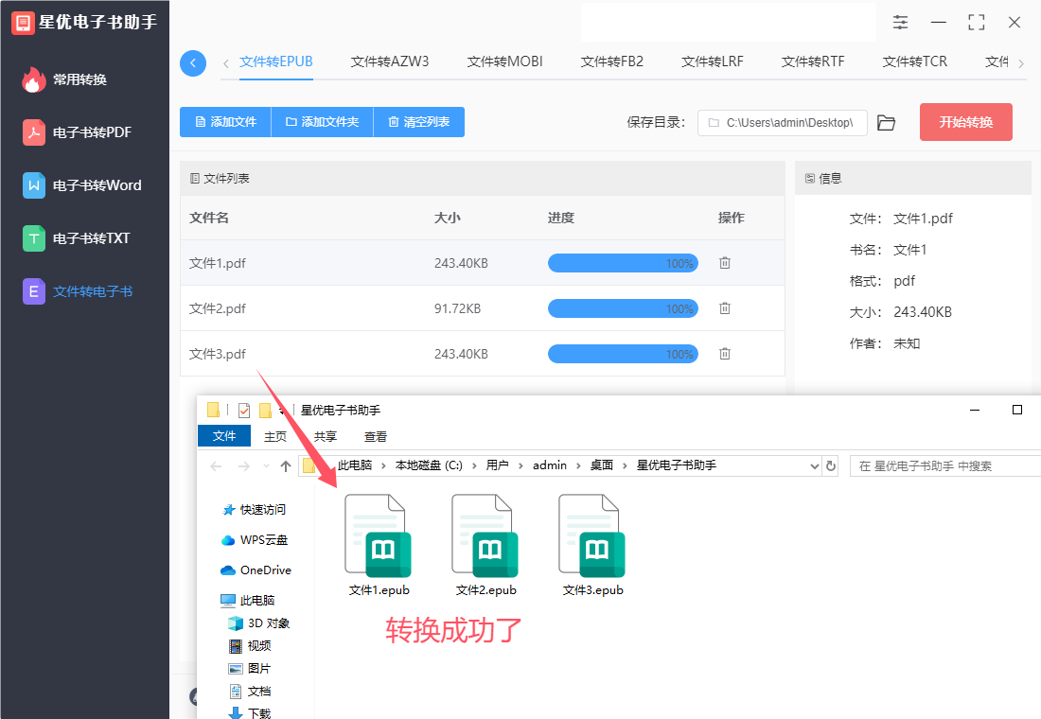Switch to the 文件转MOBI tab
1041x719 pixels.
point(504,61)
